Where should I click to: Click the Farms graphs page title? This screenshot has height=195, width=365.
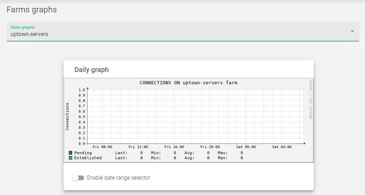click(x=32, y=10)
